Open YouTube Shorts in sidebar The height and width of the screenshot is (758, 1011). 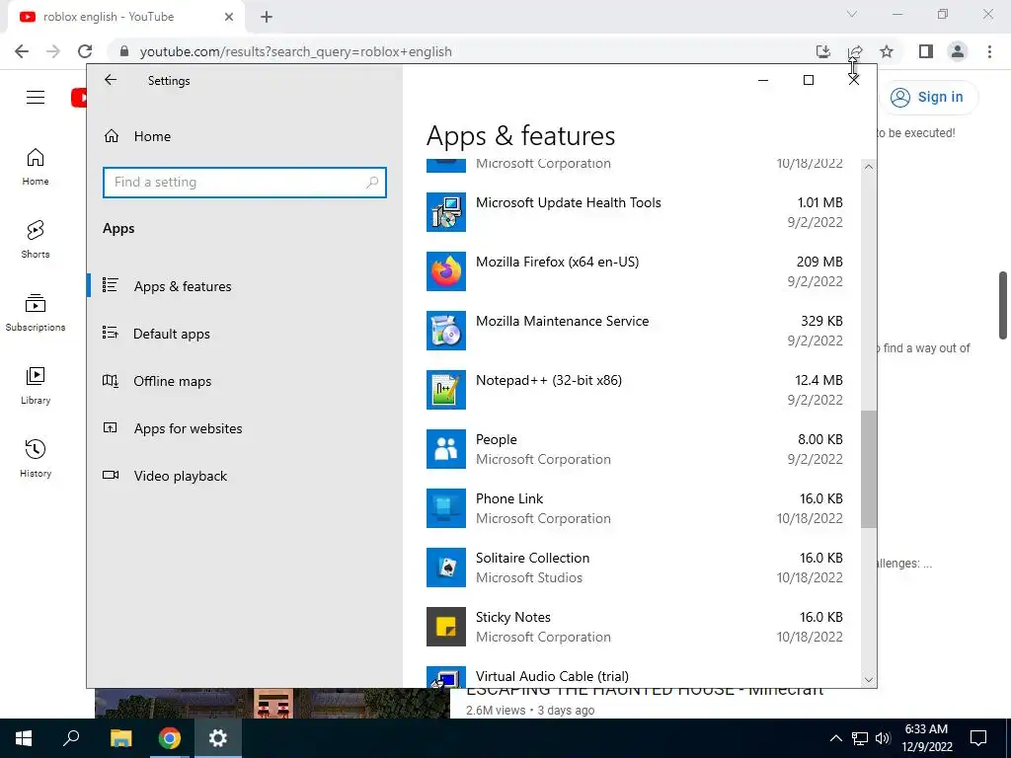click(36, 240)
